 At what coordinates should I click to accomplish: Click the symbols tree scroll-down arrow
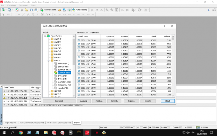(74, 96)
